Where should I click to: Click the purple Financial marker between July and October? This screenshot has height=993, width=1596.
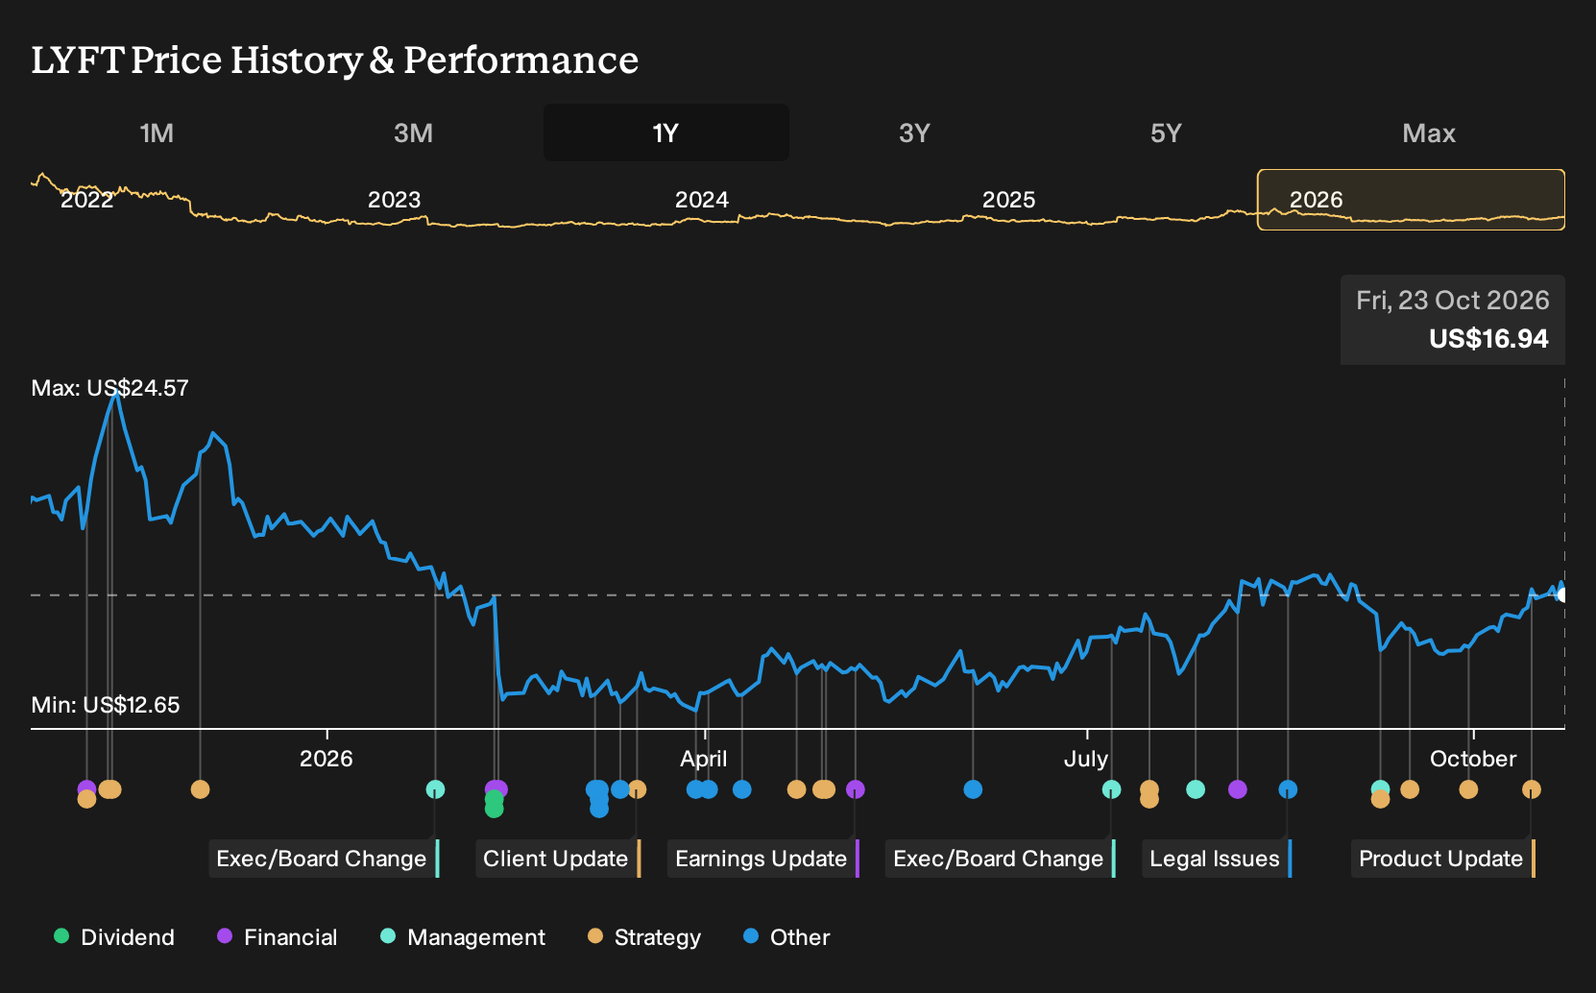point(1238,789)
